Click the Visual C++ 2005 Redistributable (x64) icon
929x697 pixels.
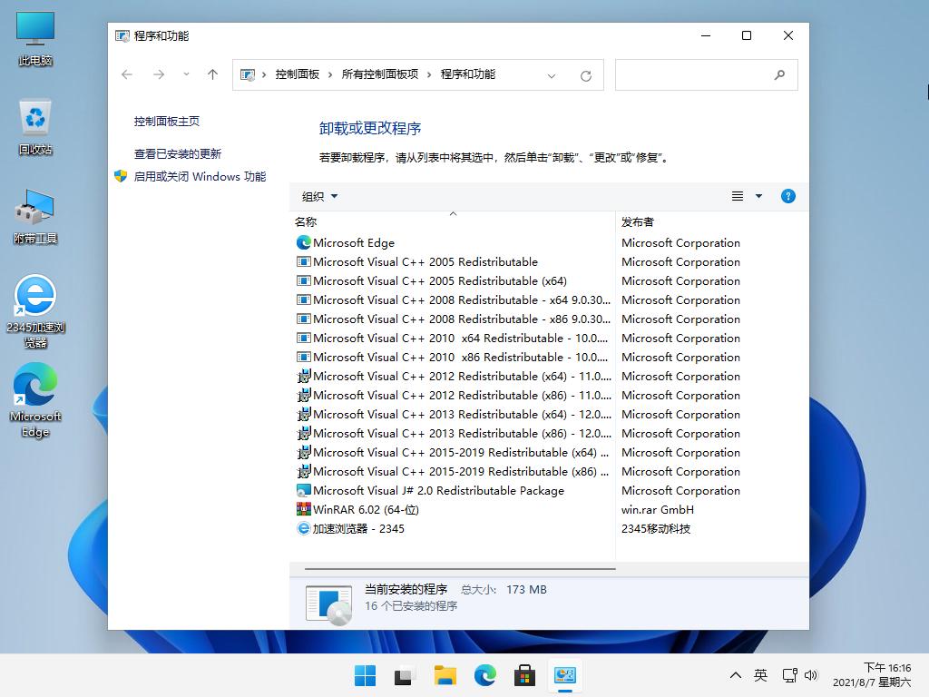pos(303,280)
